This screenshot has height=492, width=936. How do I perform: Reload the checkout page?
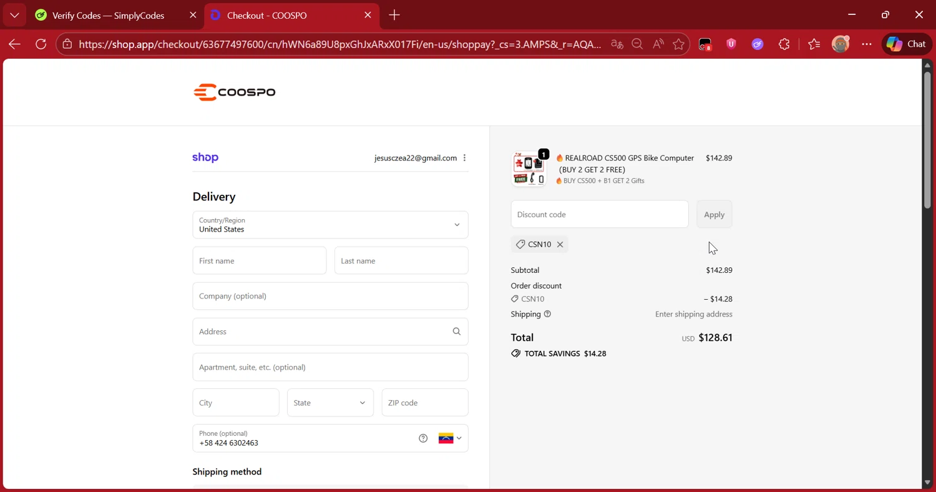point(41,44)
